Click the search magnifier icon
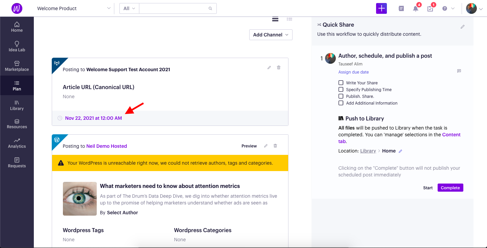The height and width of the screenshot is (248, 487). [x=210, y=8]
